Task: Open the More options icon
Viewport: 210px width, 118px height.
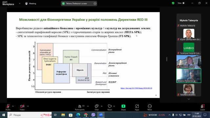Action: 150,108
